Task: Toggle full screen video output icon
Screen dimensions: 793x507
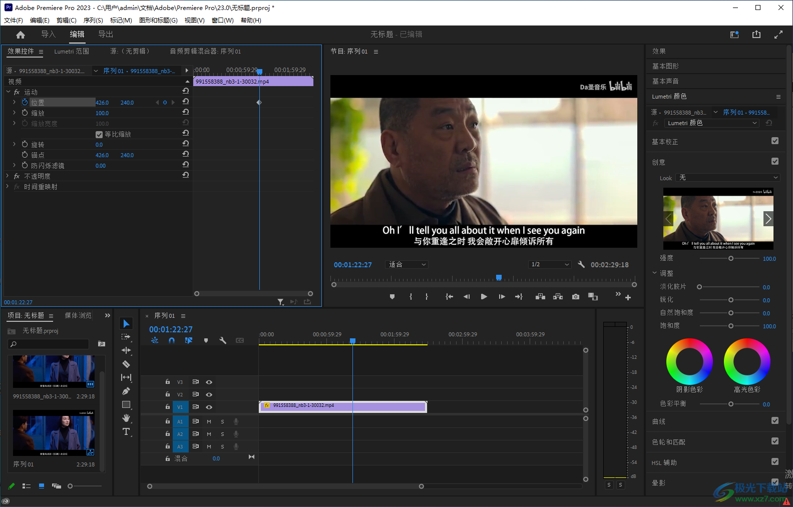Action: pos(778,35)
